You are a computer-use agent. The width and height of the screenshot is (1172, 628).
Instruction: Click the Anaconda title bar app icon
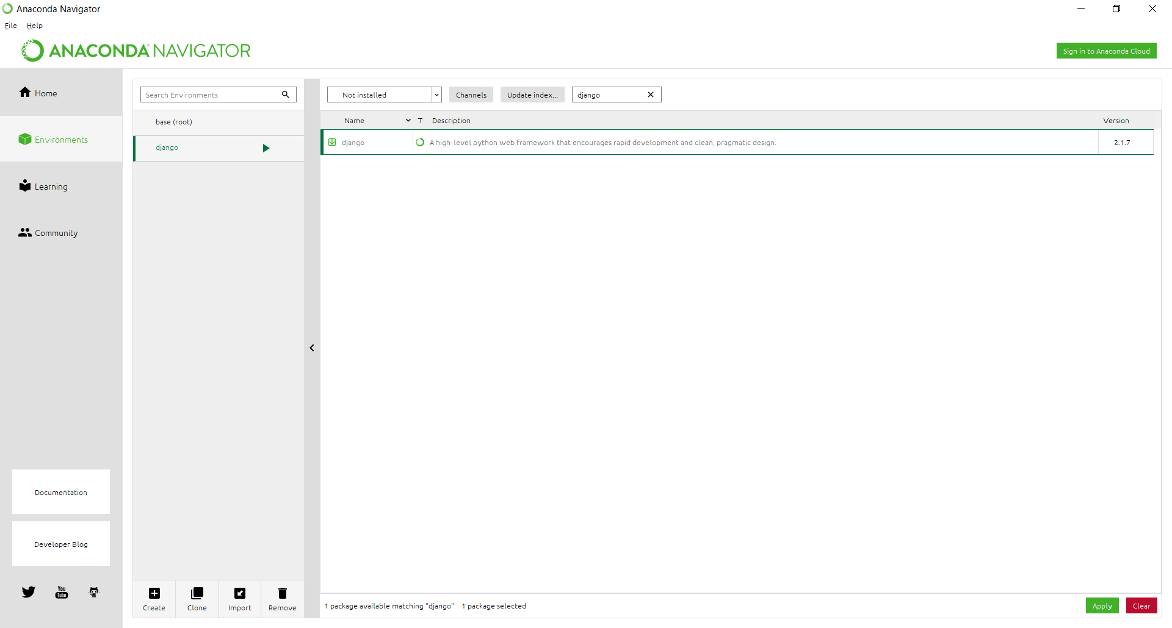click(x=7, y=9)
